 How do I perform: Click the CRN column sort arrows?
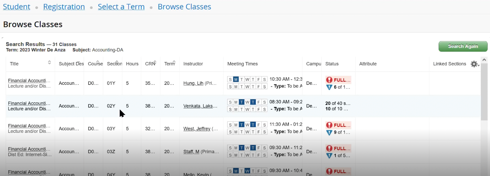(x=155, y=62)
